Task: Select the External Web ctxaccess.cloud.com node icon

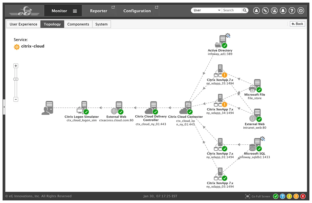Action: (117, 108)
